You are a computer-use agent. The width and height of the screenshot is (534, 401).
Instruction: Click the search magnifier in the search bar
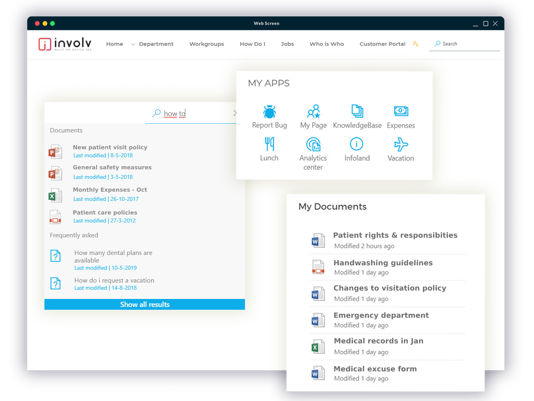pyautogui.click(x=157, y=113)
